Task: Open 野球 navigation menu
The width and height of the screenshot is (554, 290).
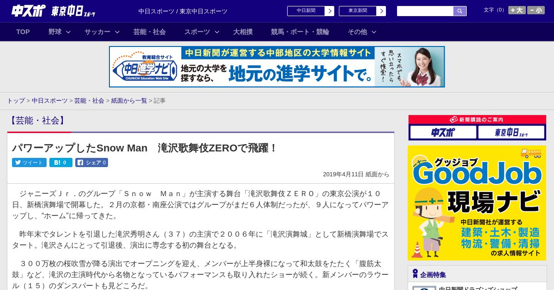Action: pos(55,32)
